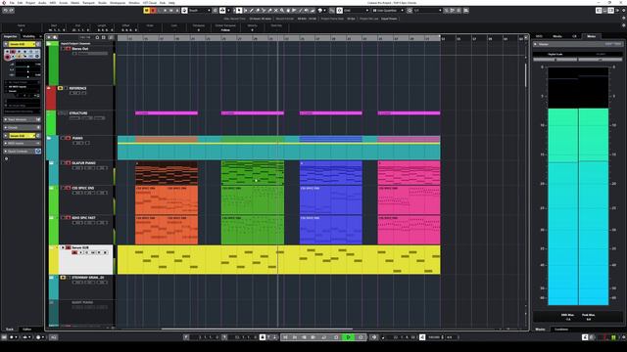The height and width of the screenshot is (352, 627).
Task: Click the snap type icon beside Grid
Action: [x=339, y=11]
